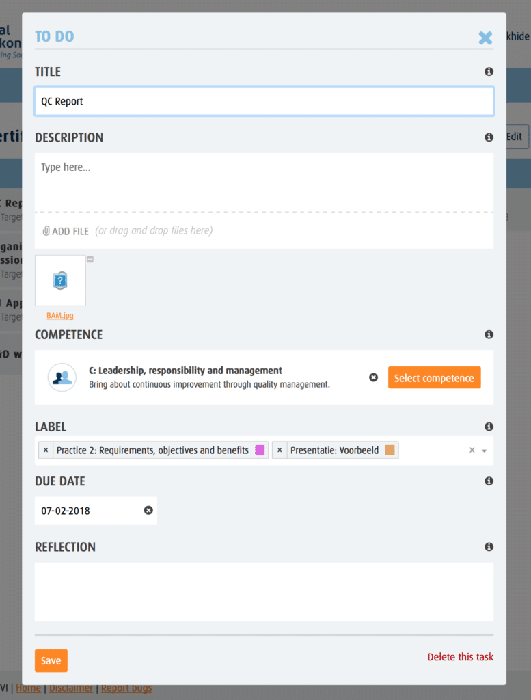
Task: View info about the DESCRIPTION field
Action: (x=489, y=137)
